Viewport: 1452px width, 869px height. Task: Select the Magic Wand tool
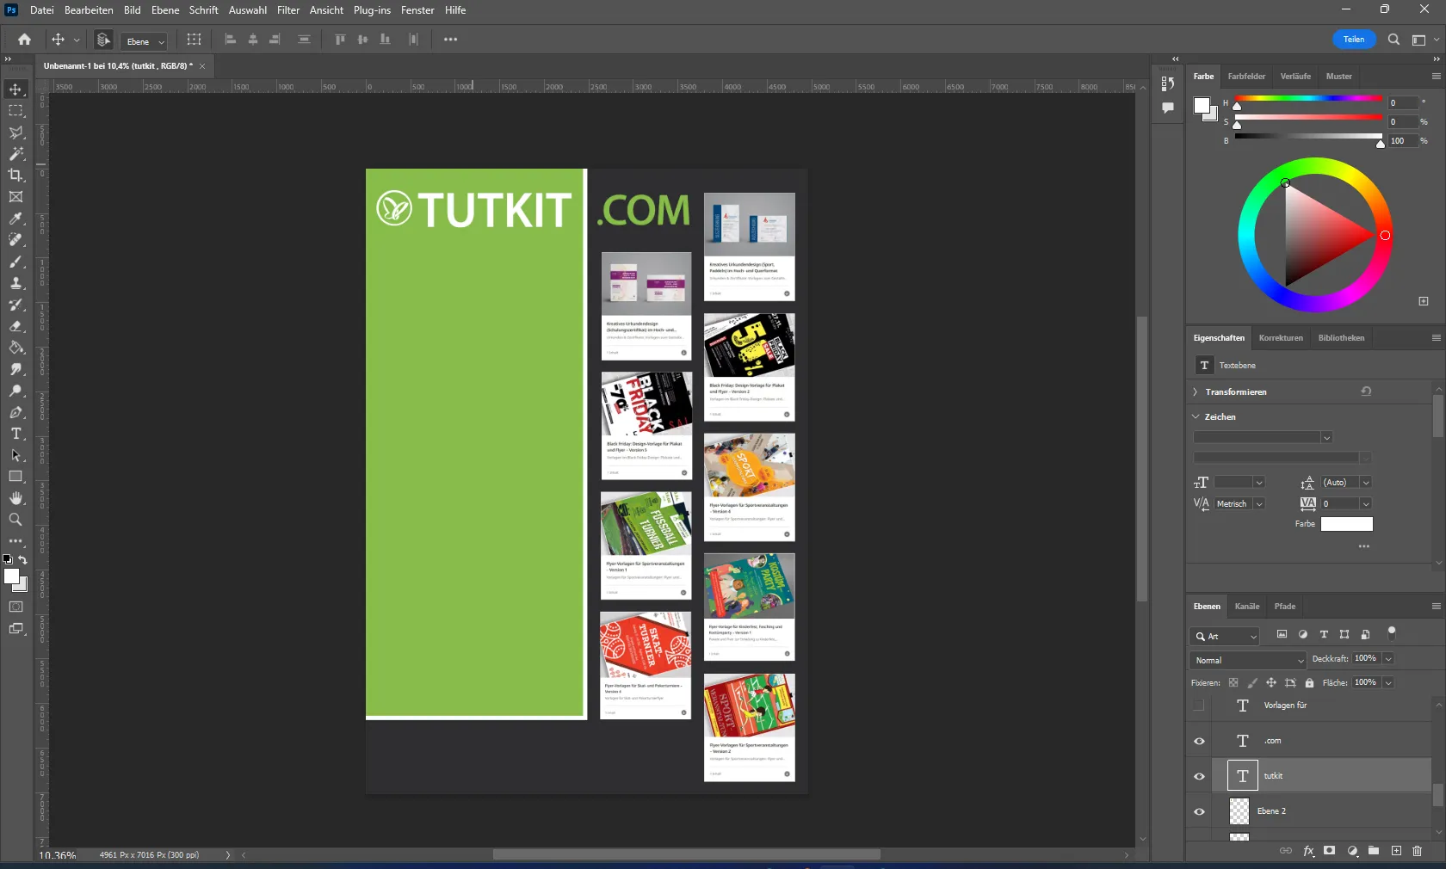[15, 154]
